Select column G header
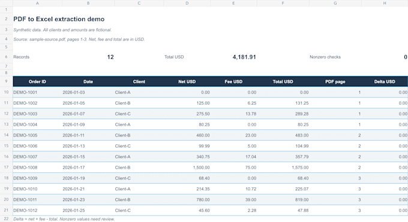This screenshot has height=222, width=408. [335, 3]
